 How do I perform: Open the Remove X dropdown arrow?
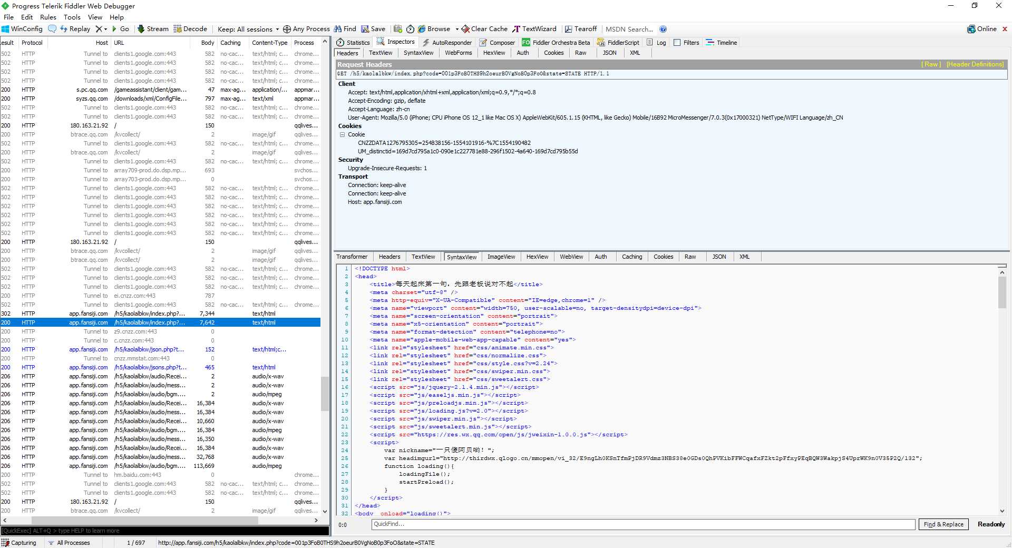click(105, 29)
